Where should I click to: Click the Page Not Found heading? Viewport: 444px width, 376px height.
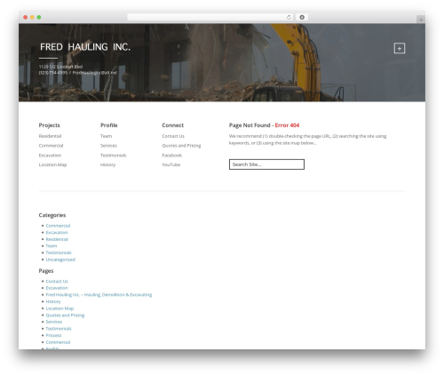pyautogui.click(x=264, y=125)
